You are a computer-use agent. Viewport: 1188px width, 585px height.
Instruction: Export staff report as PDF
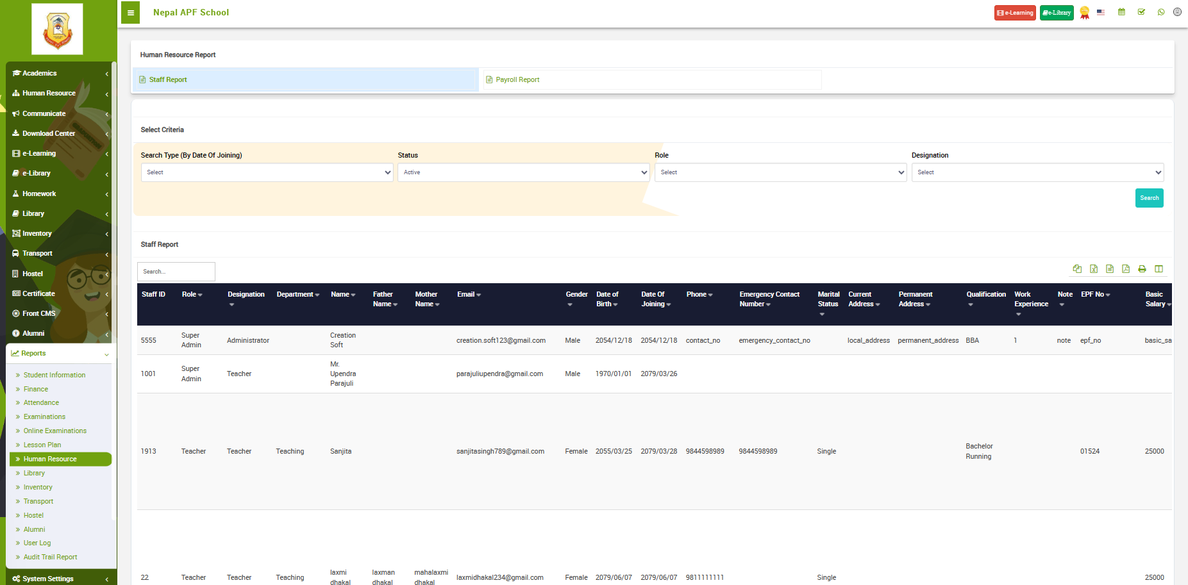coord(1126,269)
